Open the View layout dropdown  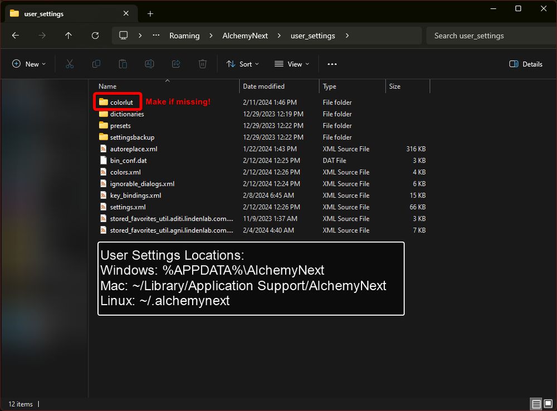tap(292, 64)
